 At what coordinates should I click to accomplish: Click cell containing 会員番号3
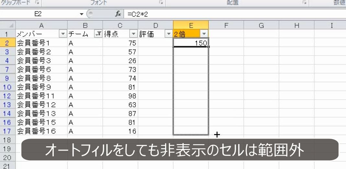pos(41,61)
